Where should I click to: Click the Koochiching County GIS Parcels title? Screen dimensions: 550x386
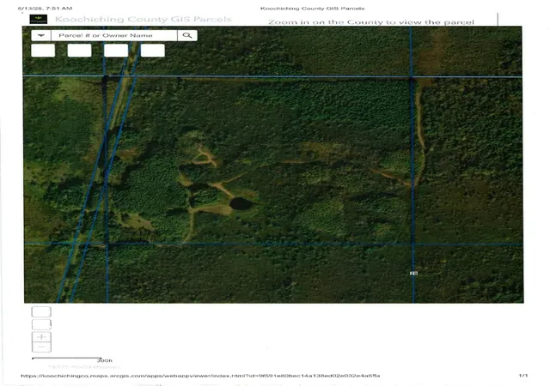[x=144, y=19]
